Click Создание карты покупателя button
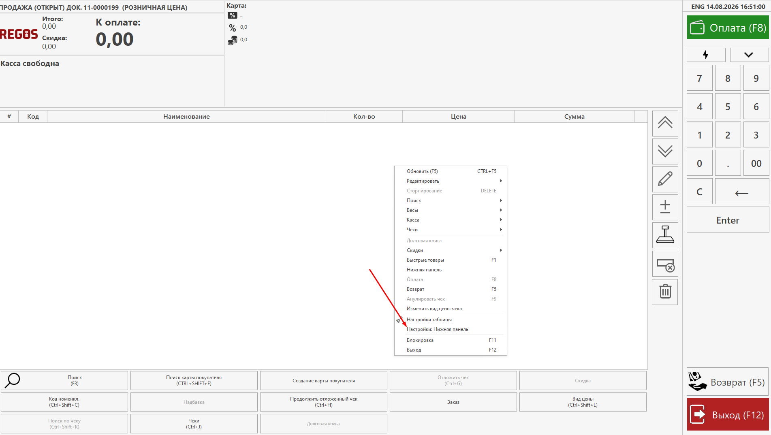 tap(323, 380)
